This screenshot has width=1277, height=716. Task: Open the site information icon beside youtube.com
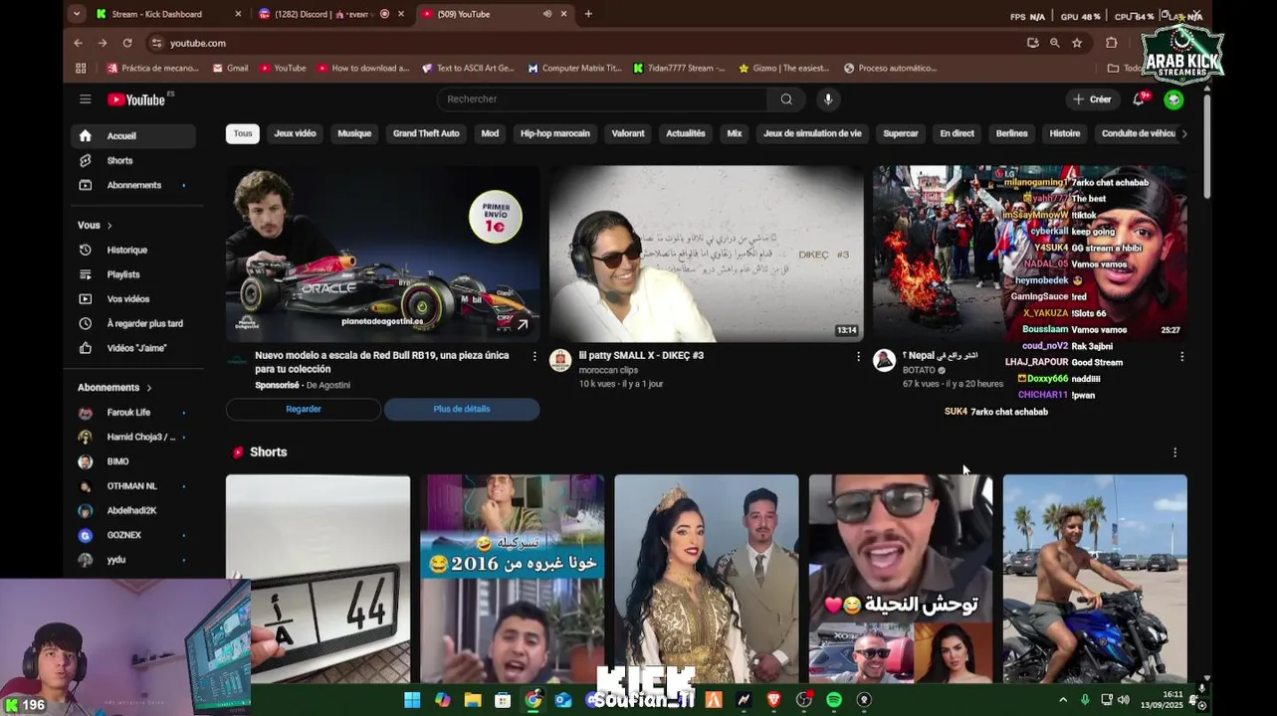tap(156, 43)
